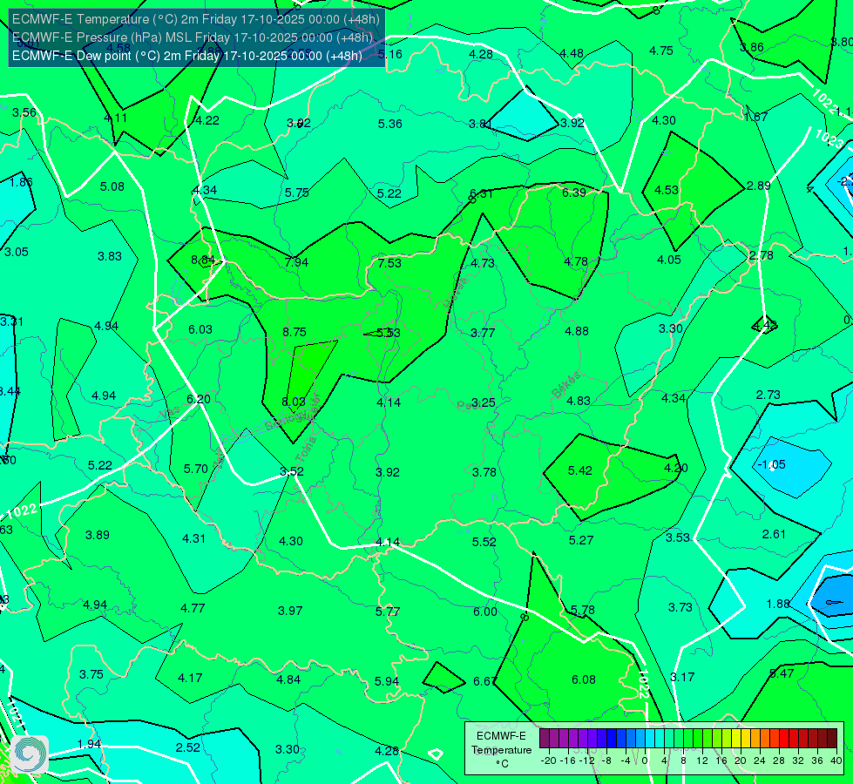Click the temperature value 2.52
Viewport: 853px width, 784px height.
187,747
